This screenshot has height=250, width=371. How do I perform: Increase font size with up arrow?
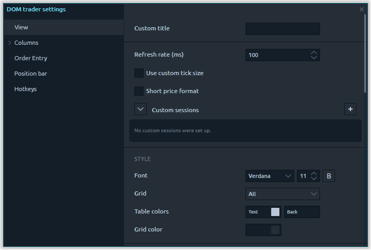(x=314, y=173)
